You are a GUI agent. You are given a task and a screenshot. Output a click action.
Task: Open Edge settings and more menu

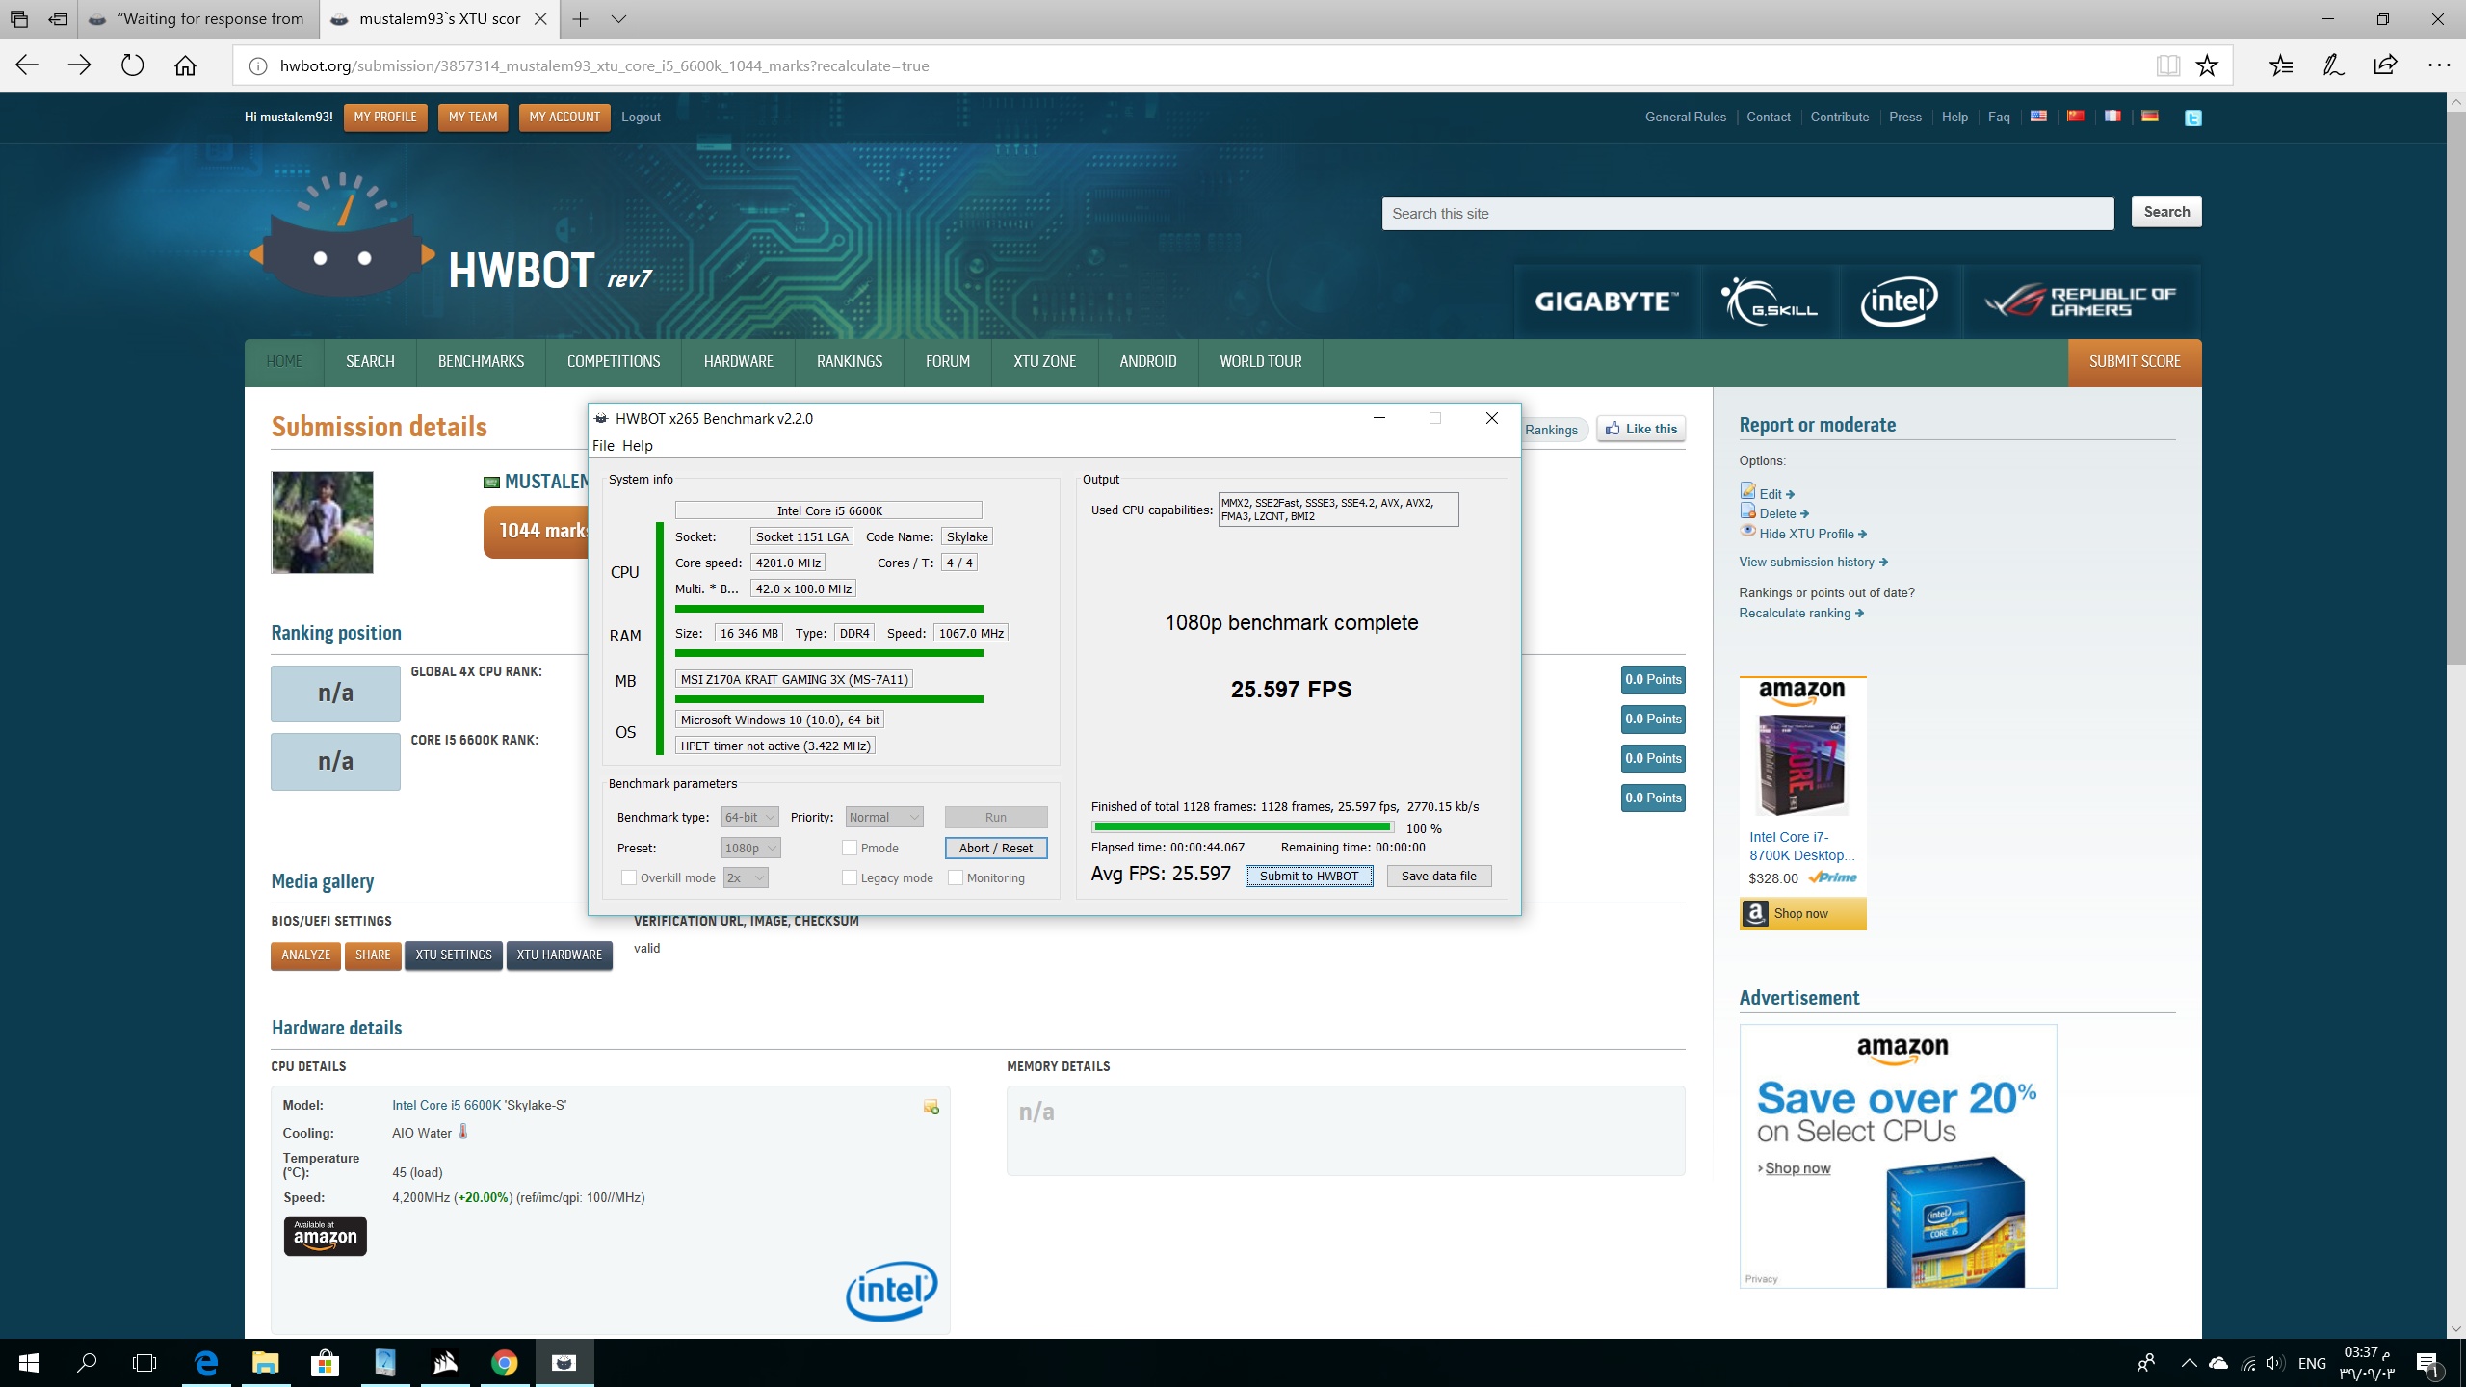pyautogui.click(x=2439, y=65)
